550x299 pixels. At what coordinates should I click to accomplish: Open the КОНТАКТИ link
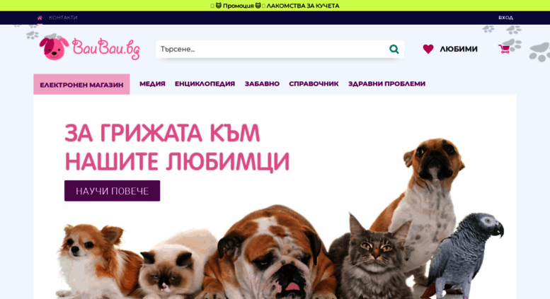(63, 18)
